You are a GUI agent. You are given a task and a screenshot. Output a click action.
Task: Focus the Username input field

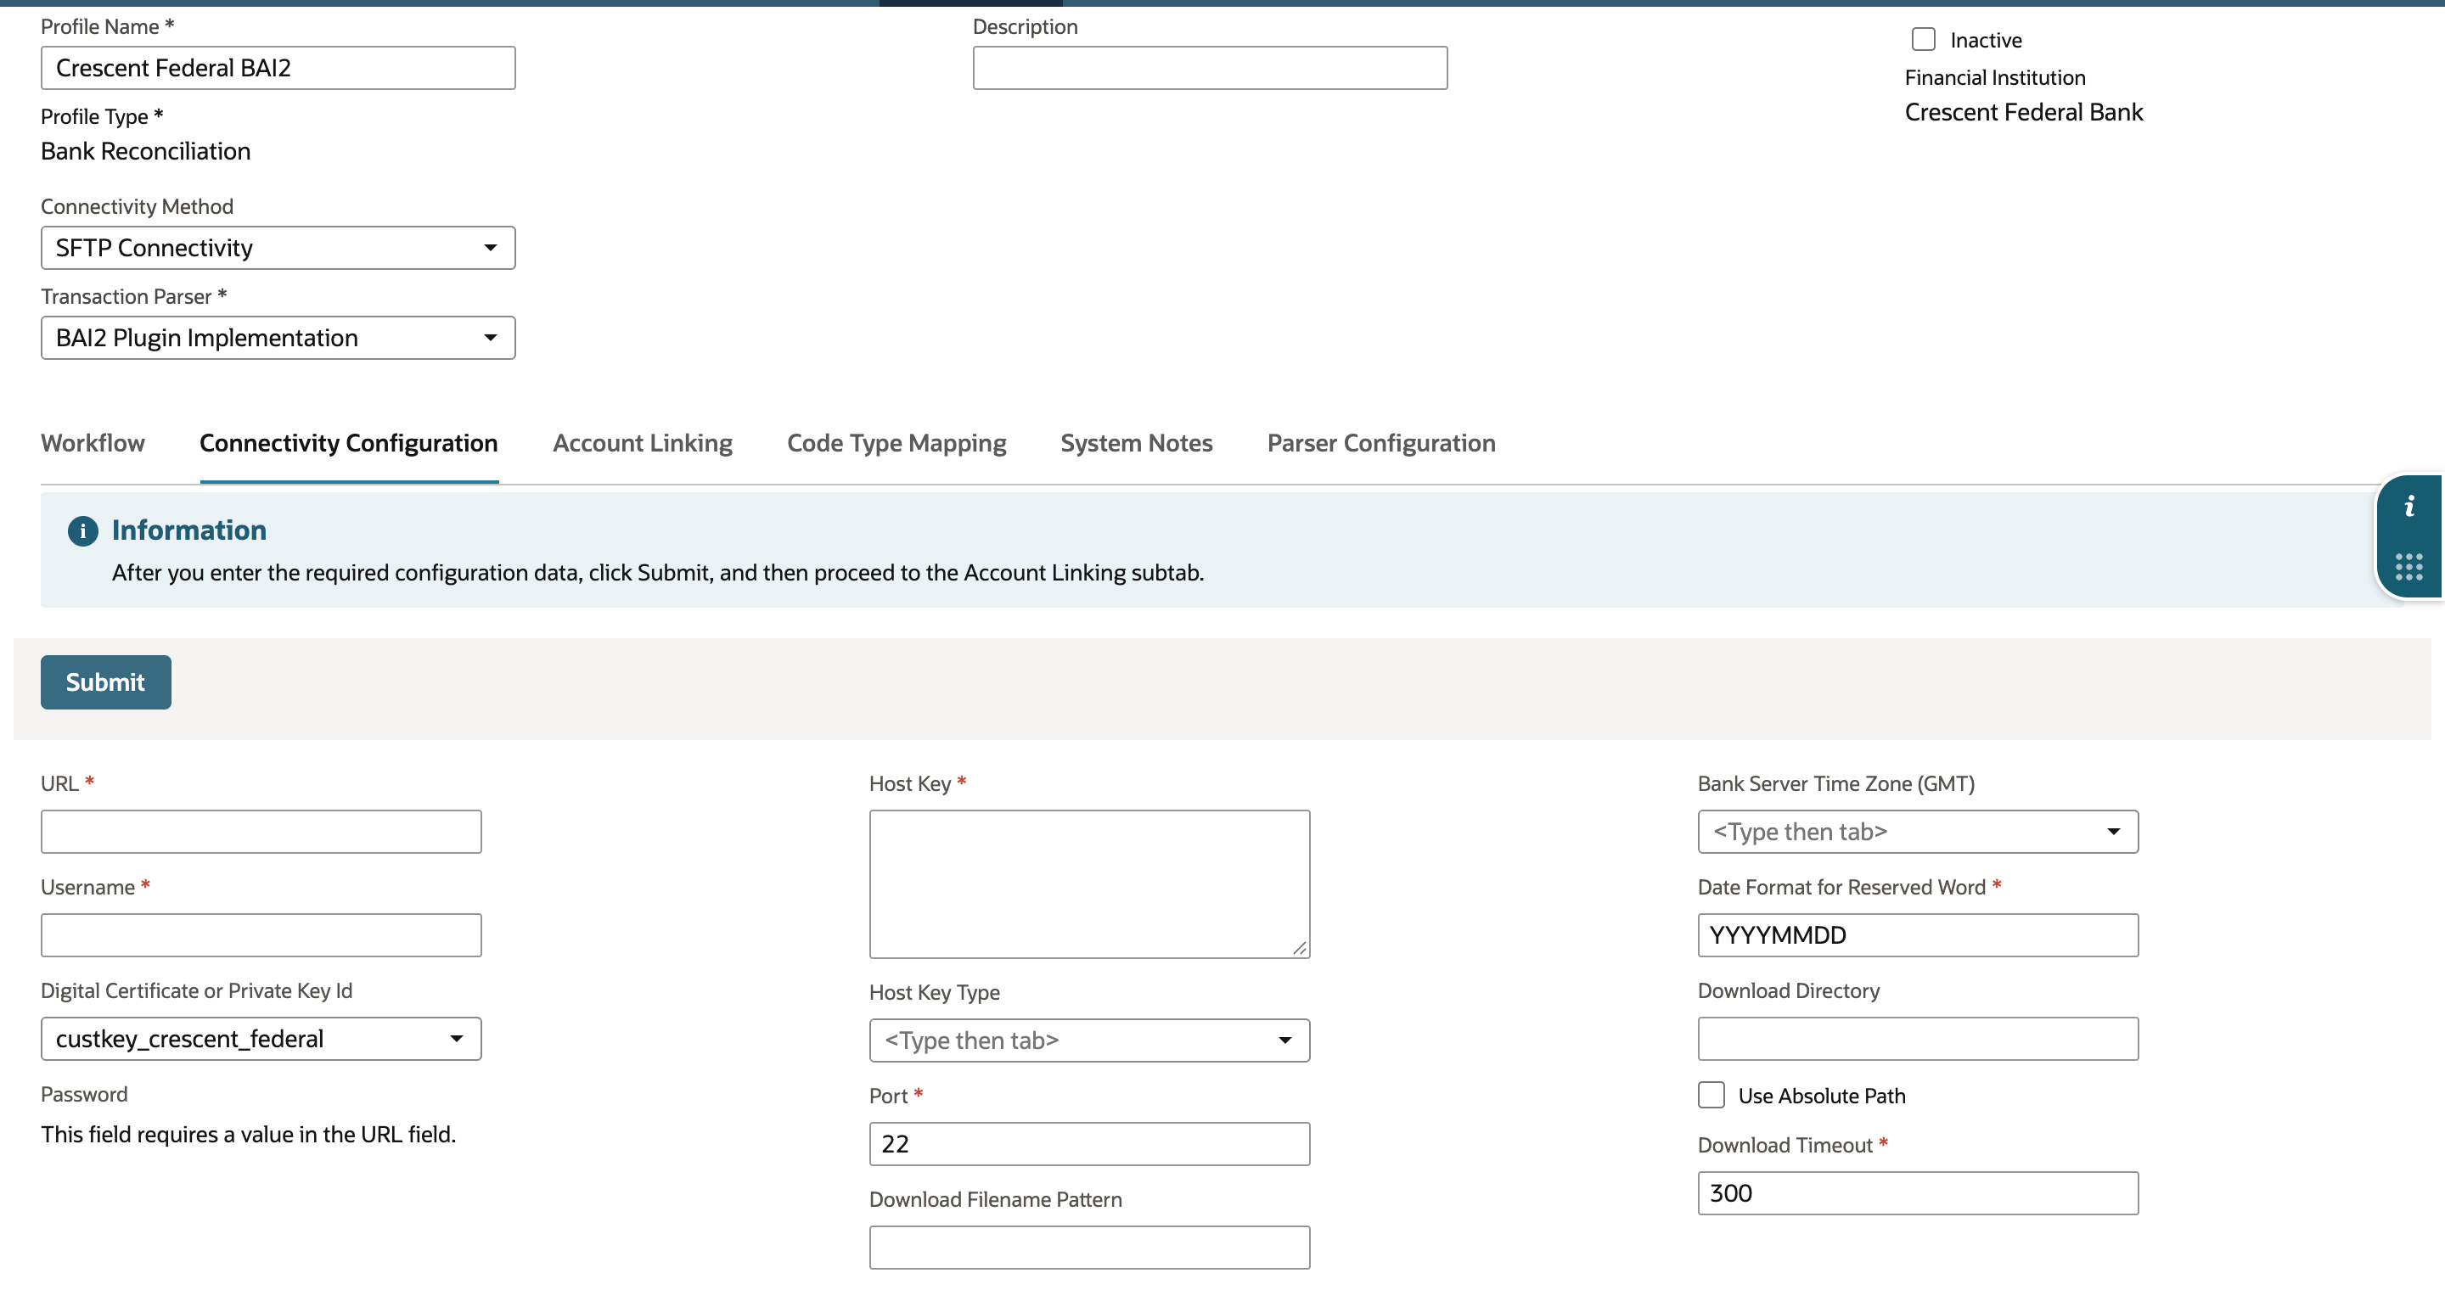click(261, 935)
